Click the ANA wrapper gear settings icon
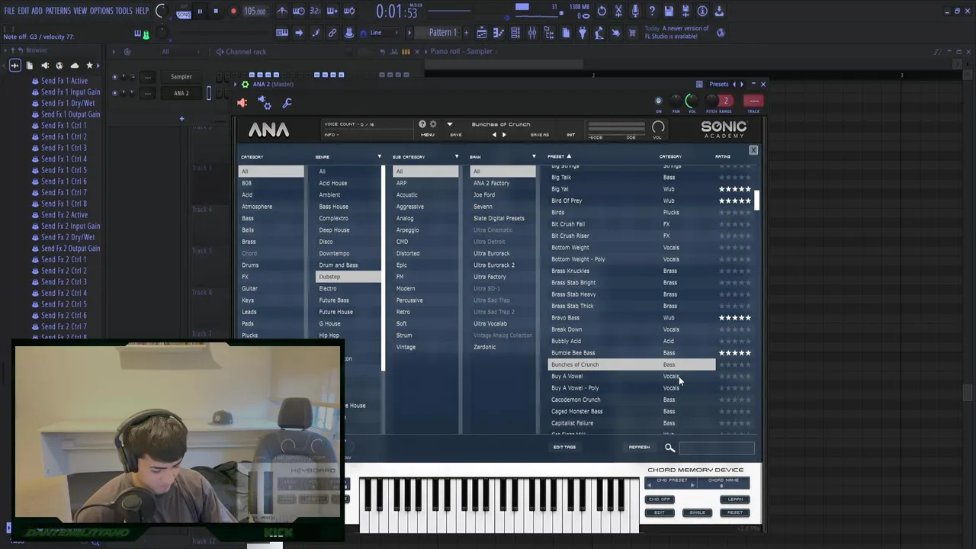This screenshot has width=976, height=549. 245,84
